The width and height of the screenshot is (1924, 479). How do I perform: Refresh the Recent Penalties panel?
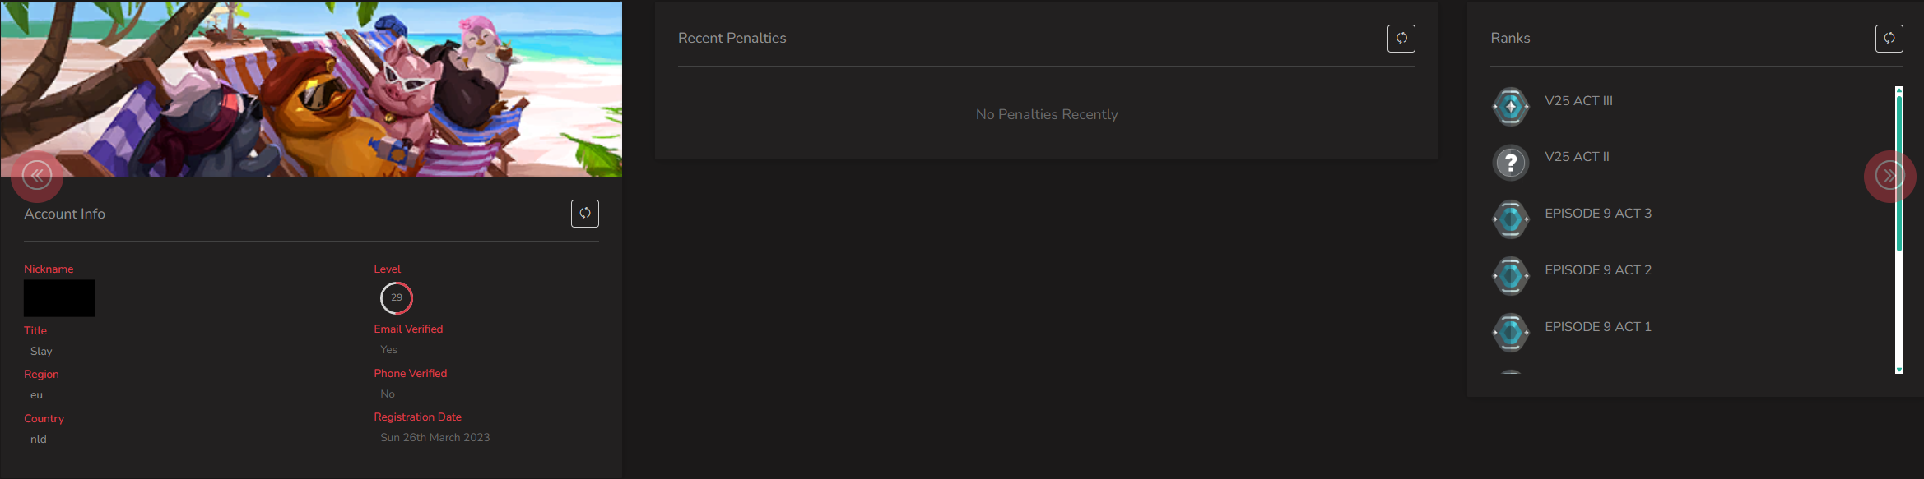1401,39
